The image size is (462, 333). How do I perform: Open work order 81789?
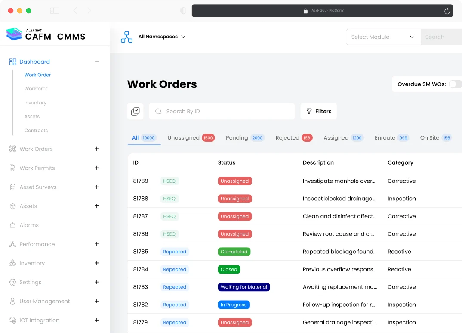[x=141, y=181]
